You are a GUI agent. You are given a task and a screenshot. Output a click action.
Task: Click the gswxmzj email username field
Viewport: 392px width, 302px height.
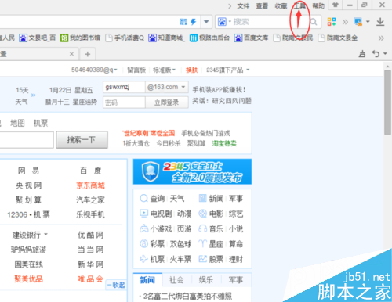click(x=124, y=87)
